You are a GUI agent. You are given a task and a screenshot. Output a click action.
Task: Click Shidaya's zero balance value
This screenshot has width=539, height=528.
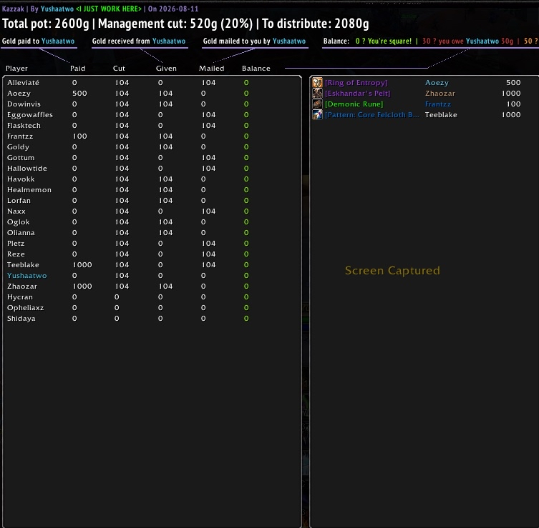(246, 319)
